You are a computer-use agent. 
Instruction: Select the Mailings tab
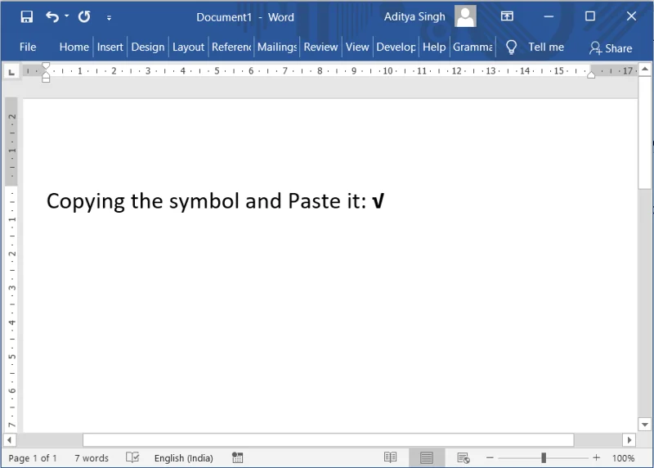[277, 47]
